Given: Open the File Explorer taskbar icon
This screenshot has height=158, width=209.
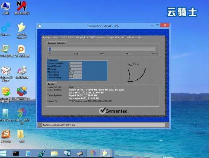Looking at the screenshot, I should click(x=54, y=153).
